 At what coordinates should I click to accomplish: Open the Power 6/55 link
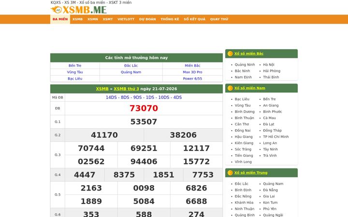point(192,79)
